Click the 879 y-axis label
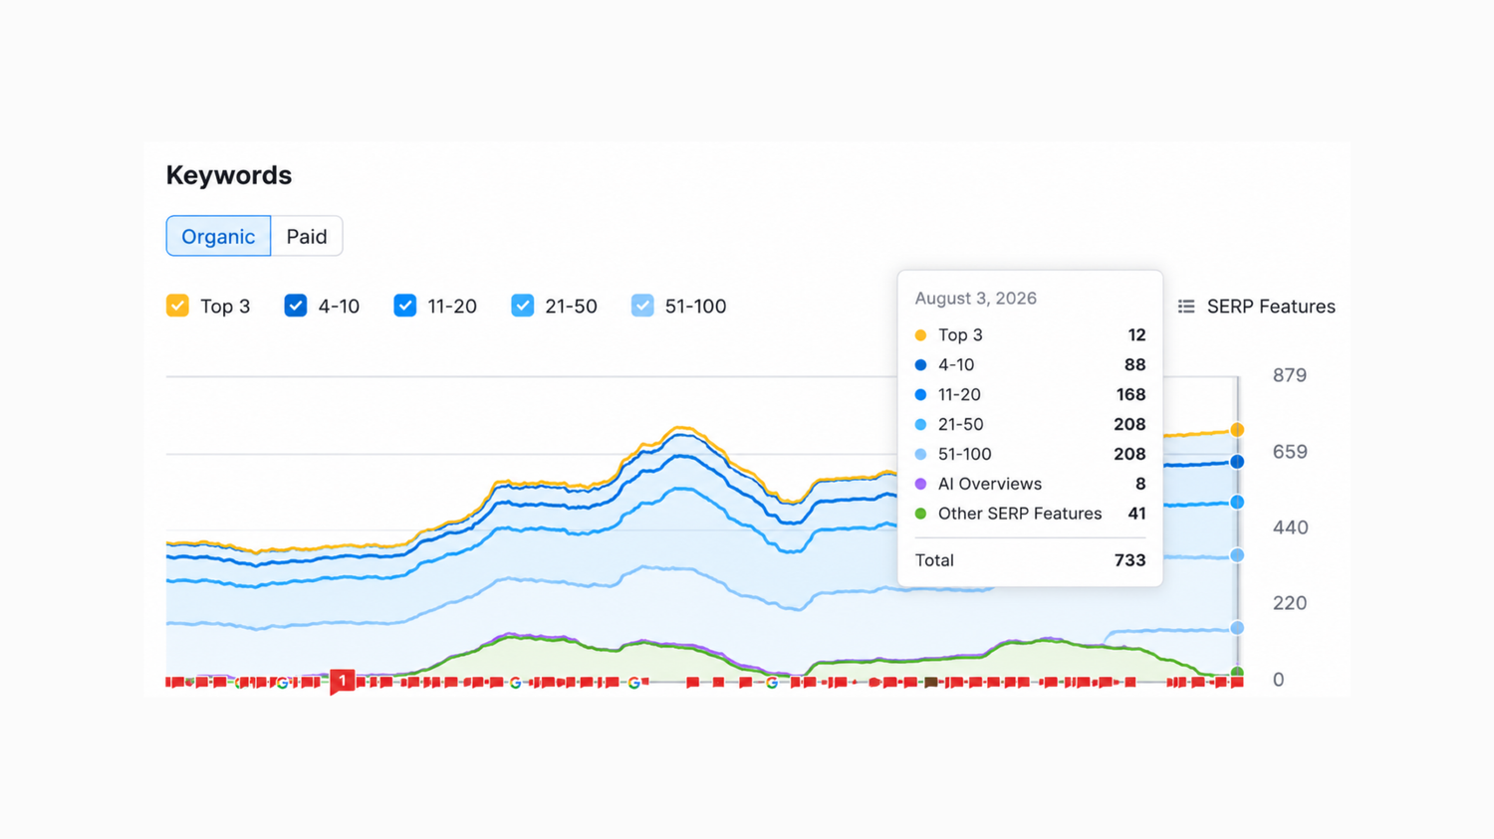The width and height of the screenshot is (1494, 839). pos(1290,375)
